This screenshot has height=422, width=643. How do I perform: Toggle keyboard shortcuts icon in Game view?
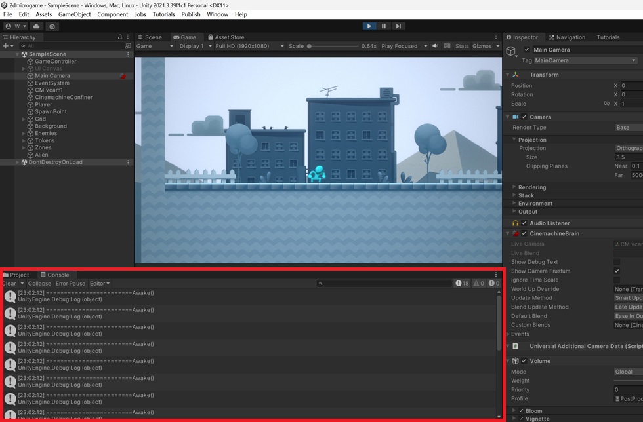click(x=447, y=46)
